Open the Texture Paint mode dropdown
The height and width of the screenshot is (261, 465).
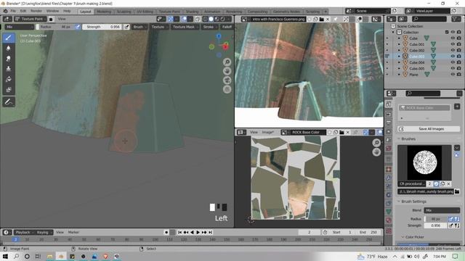pos(31,19)
